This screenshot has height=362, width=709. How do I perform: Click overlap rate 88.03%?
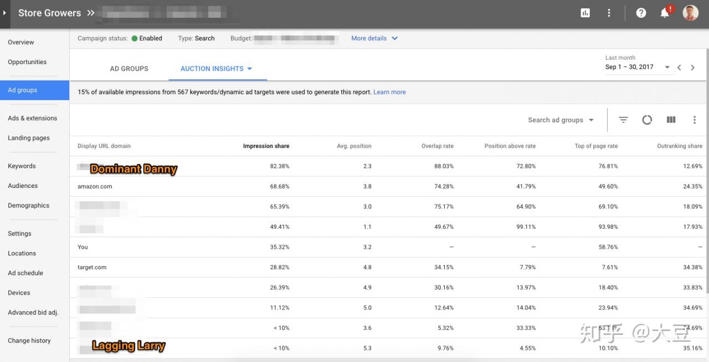444,166
